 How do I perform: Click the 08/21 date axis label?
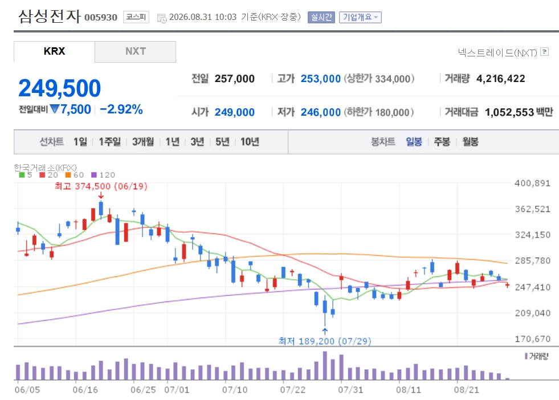[466, 390]
